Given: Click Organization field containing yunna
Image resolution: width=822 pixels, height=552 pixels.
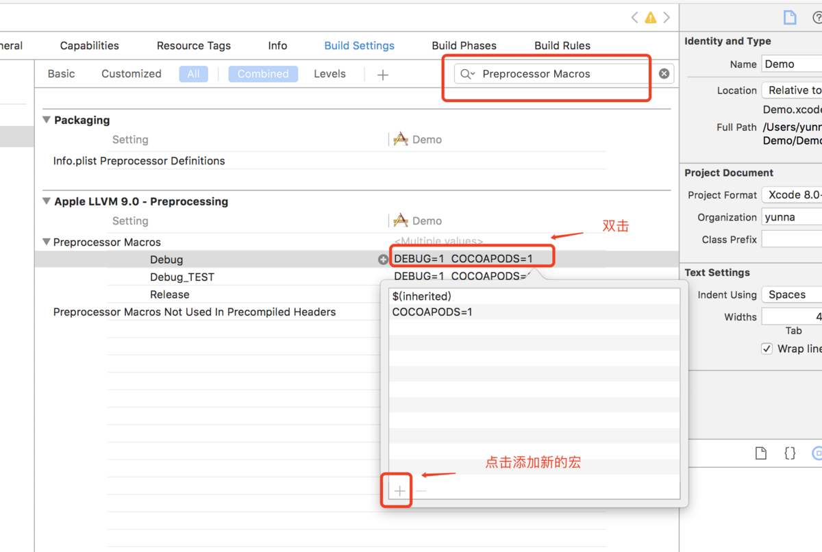Looking at the screenshot, I should point(792,217).
